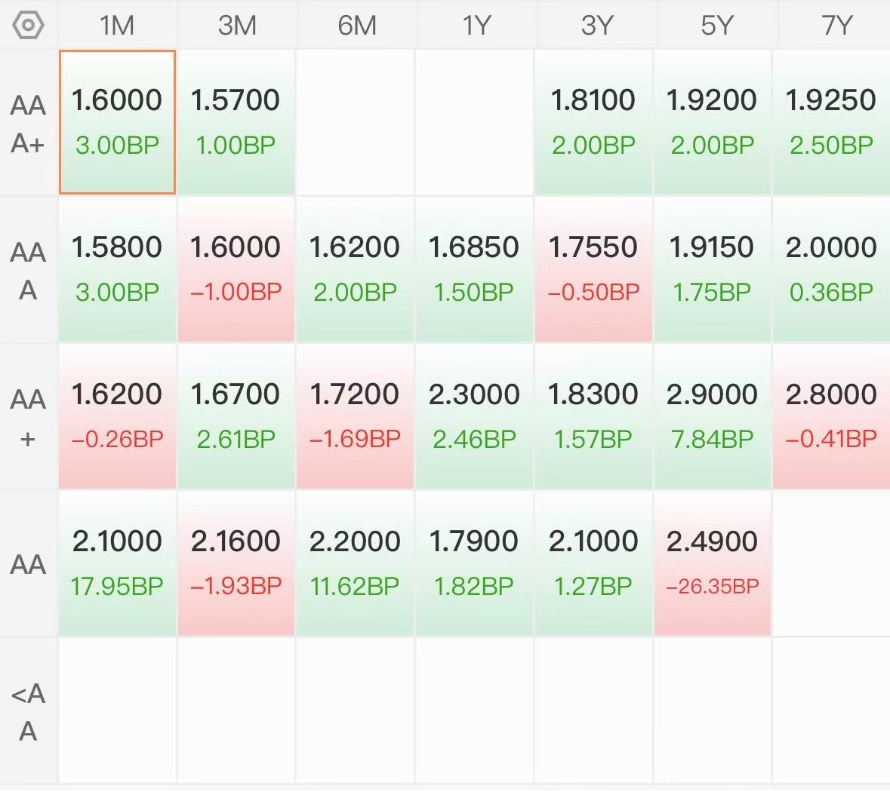
Task: Open the AAA 1Y cell showing 1.6850
Action: click(475, 269)
